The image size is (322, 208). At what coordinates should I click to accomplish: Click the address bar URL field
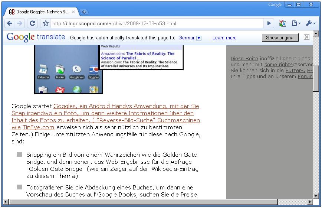157,23
